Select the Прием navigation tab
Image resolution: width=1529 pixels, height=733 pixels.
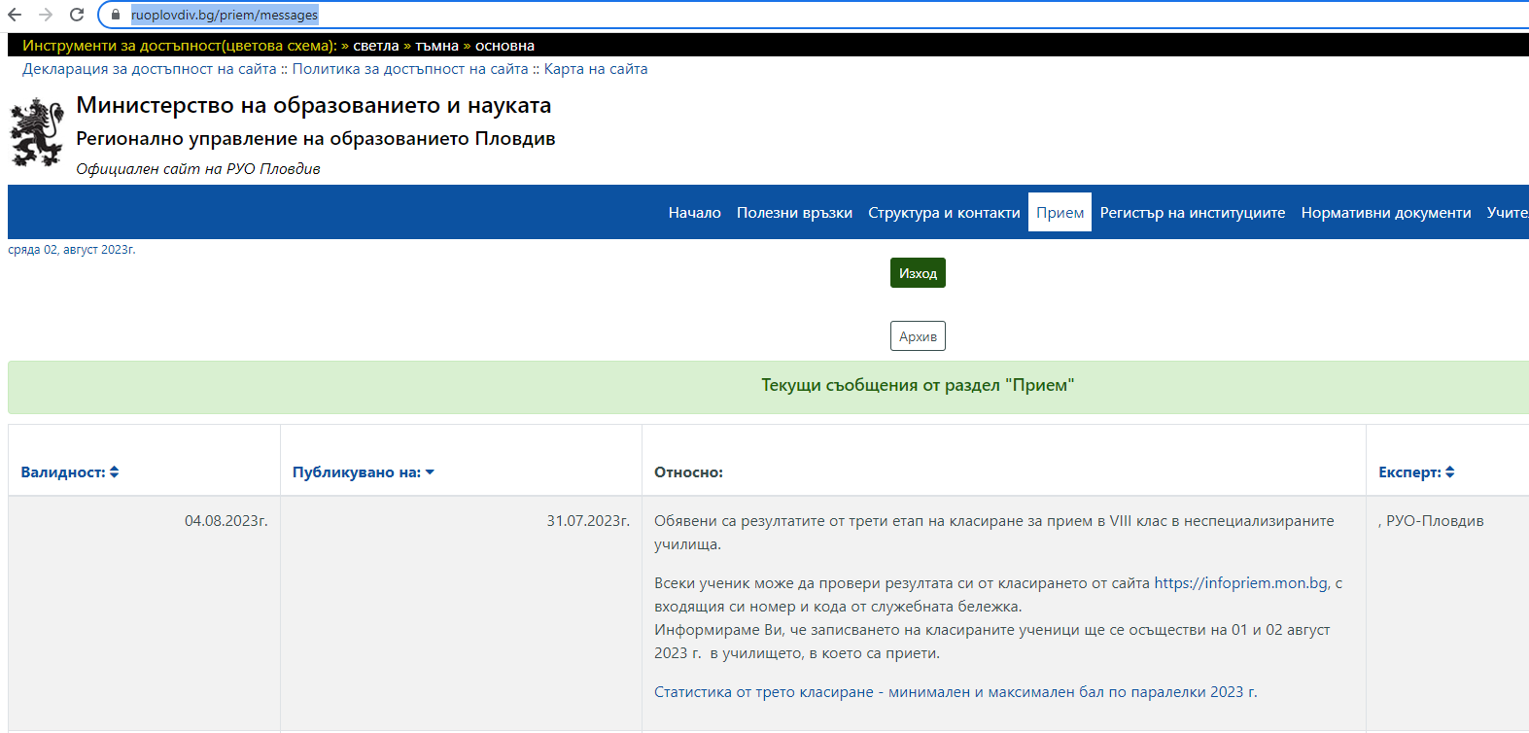[x=1060, y=213]
